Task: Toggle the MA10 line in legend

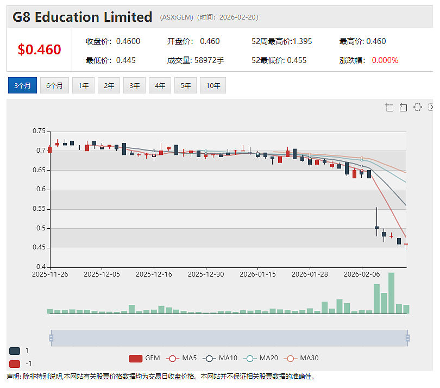Action: 219,358
